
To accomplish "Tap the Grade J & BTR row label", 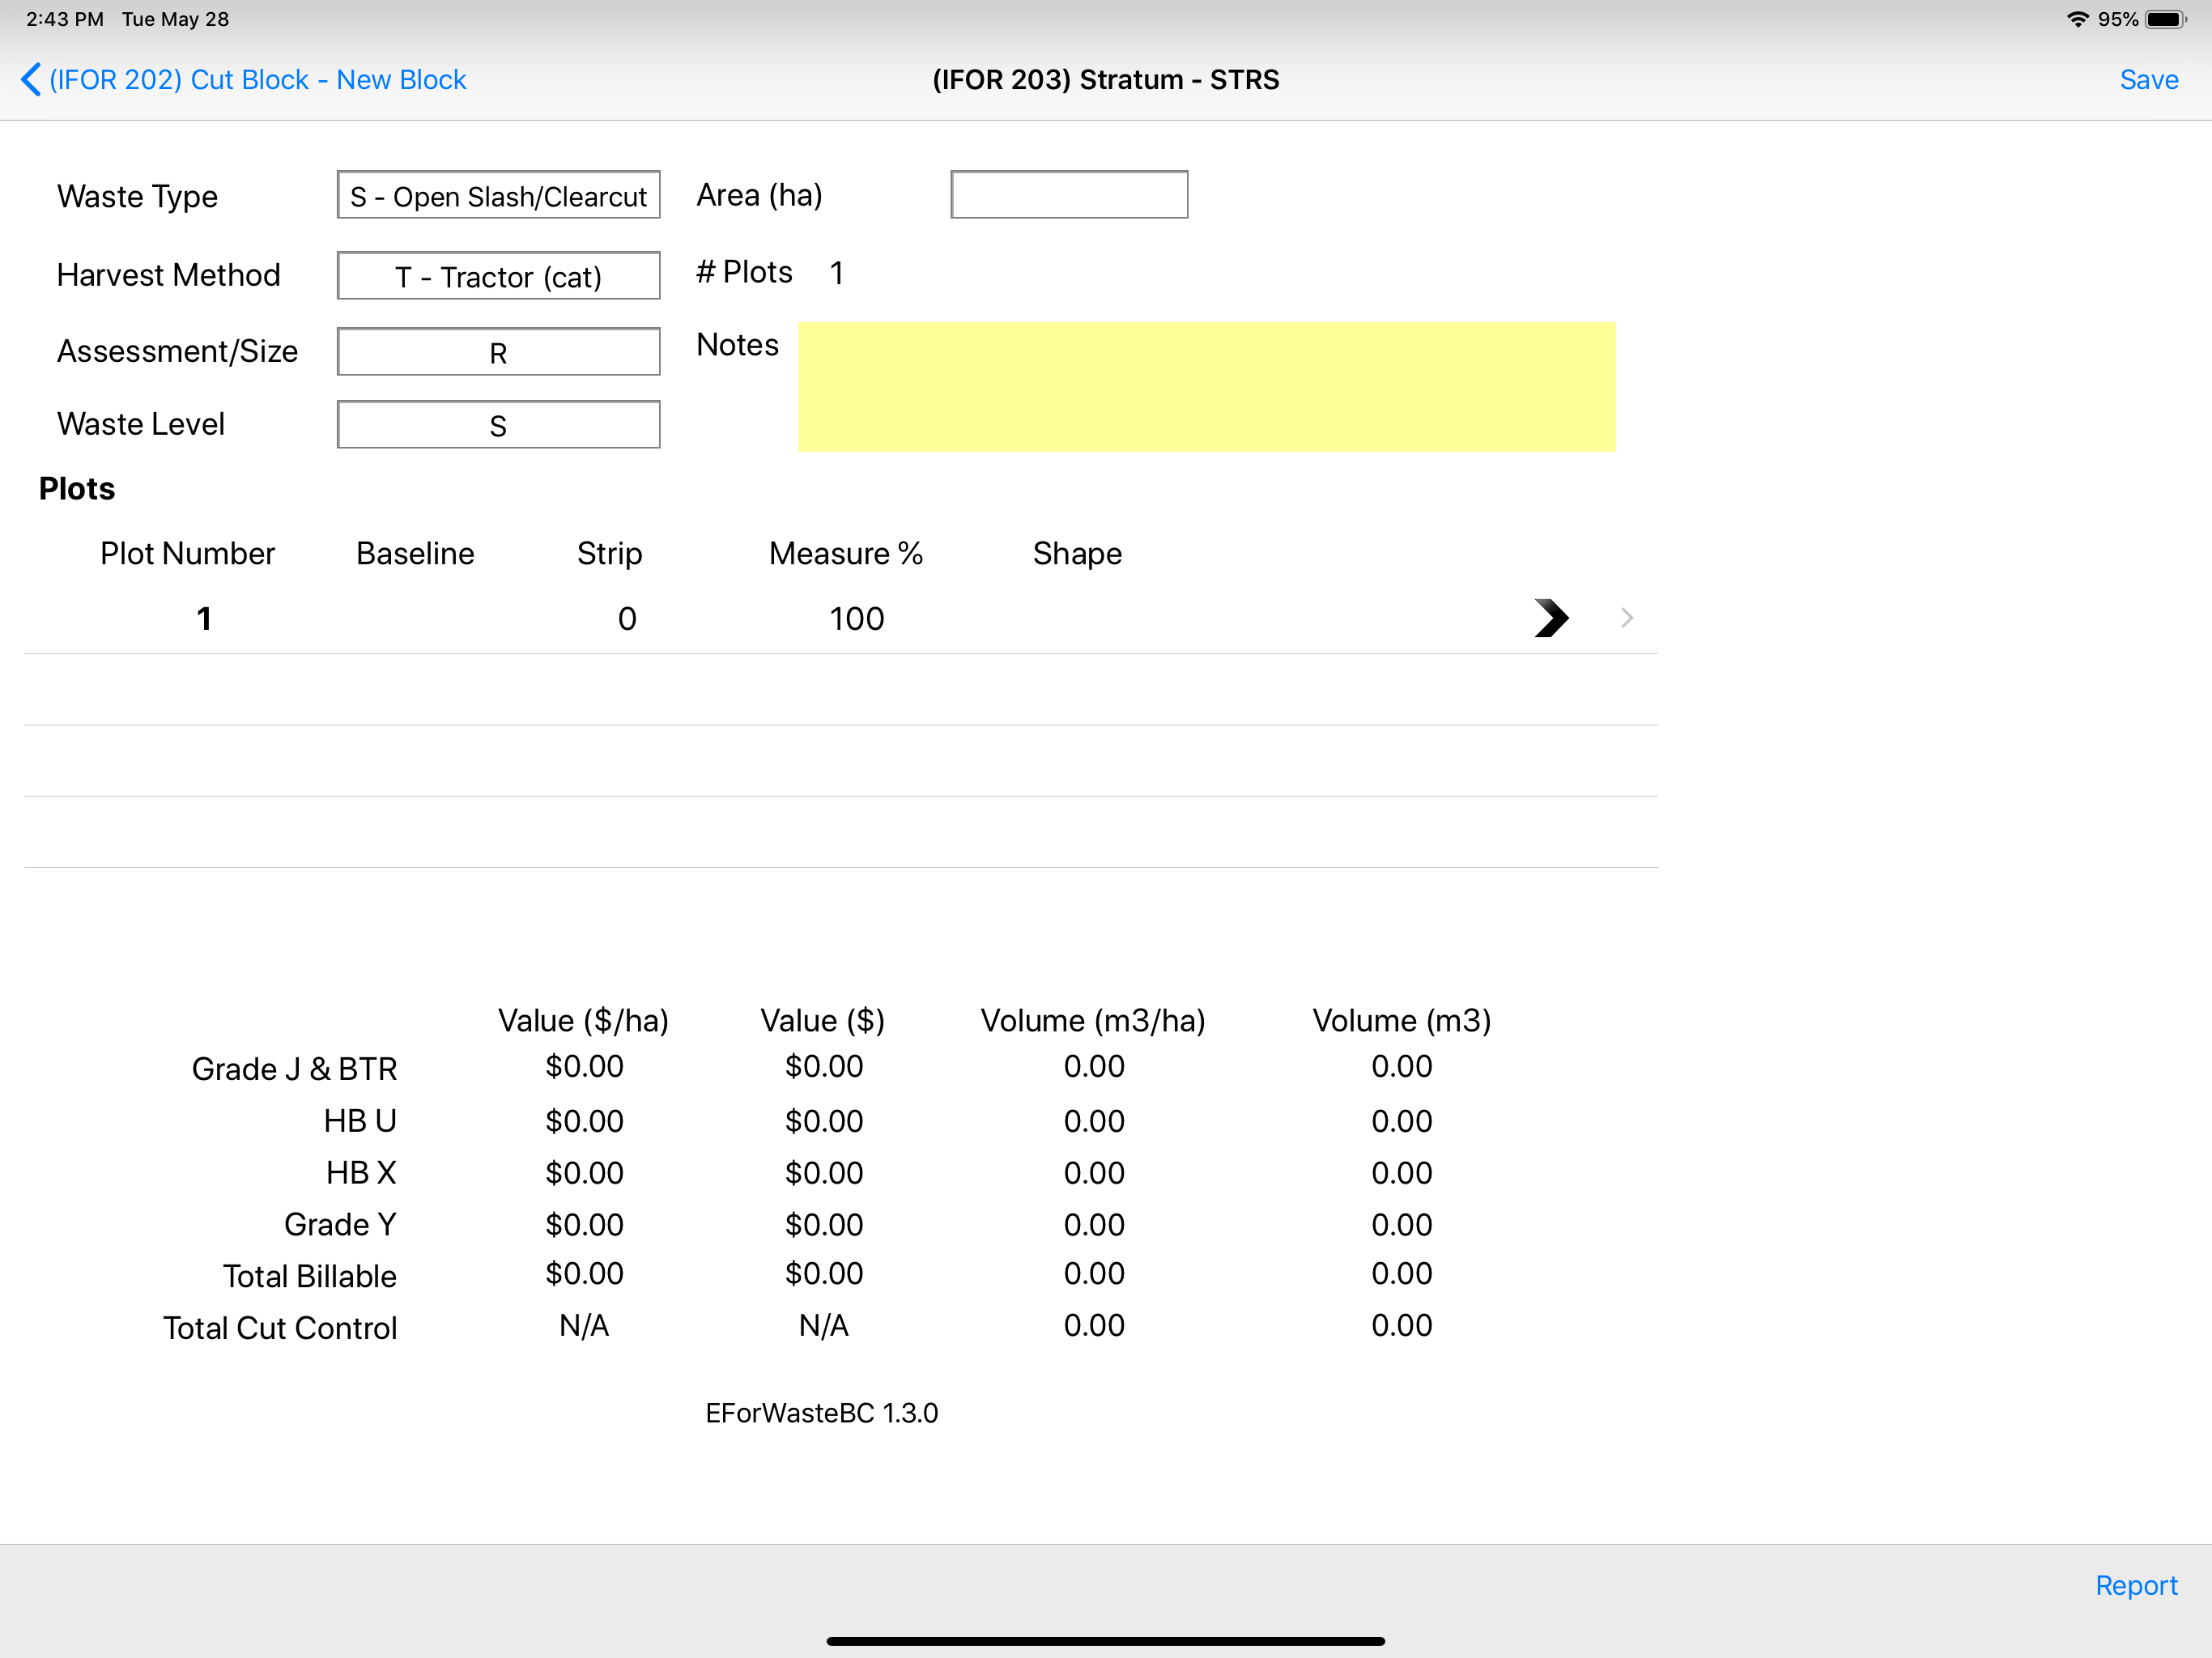I will [294, 1069].
